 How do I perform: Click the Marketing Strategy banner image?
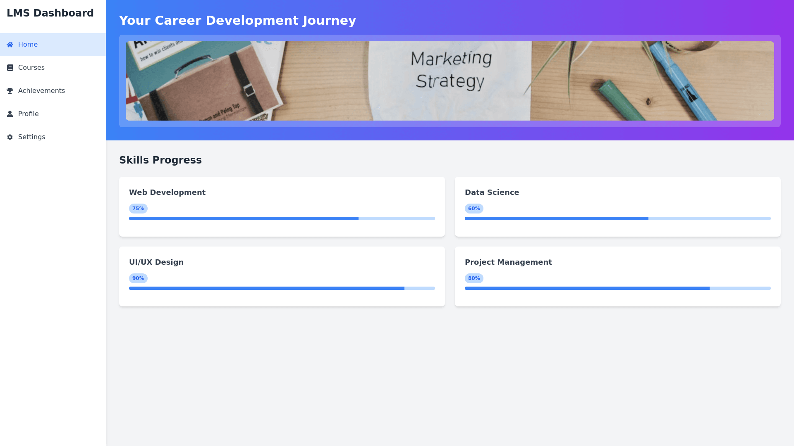(x=450, y=81)
